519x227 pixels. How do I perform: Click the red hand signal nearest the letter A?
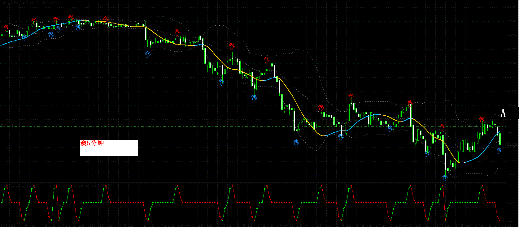click(x=482, y=120)
